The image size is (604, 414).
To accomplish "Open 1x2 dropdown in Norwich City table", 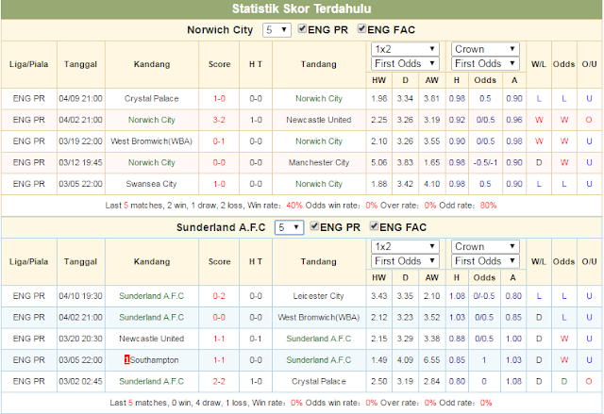I will point(405,49).
